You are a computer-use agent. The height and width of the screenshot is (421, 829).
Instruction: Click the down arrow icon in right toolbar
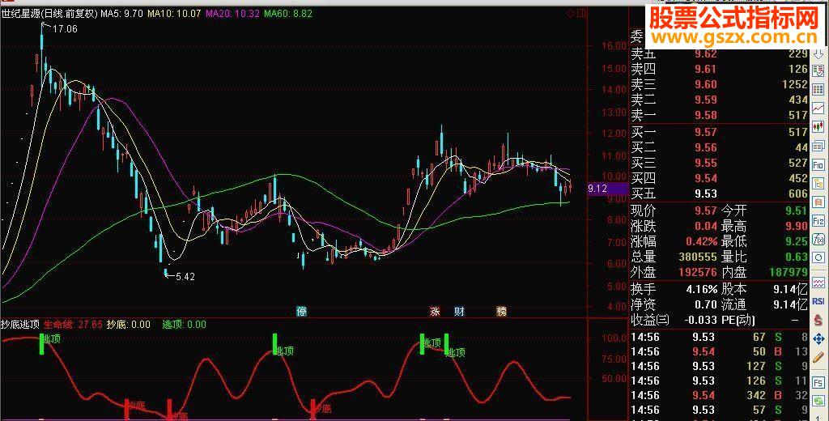(818, 53)
